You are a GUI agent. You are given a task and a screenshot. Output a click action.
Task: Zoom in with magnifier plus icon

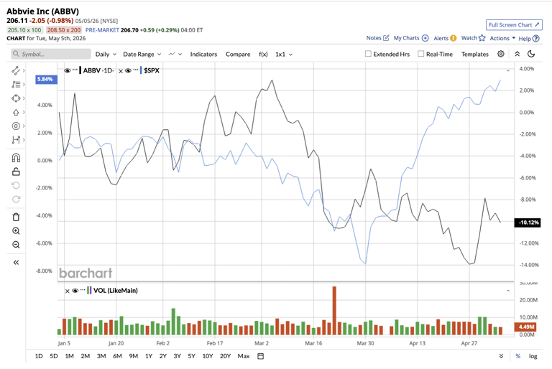click(16, 230)
